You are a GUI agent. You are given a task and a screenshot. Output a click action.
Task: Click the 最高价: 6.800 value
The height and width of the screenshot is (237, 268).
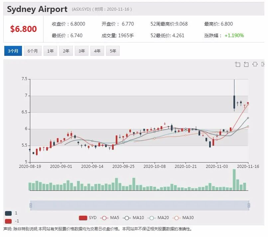[218, 24]
